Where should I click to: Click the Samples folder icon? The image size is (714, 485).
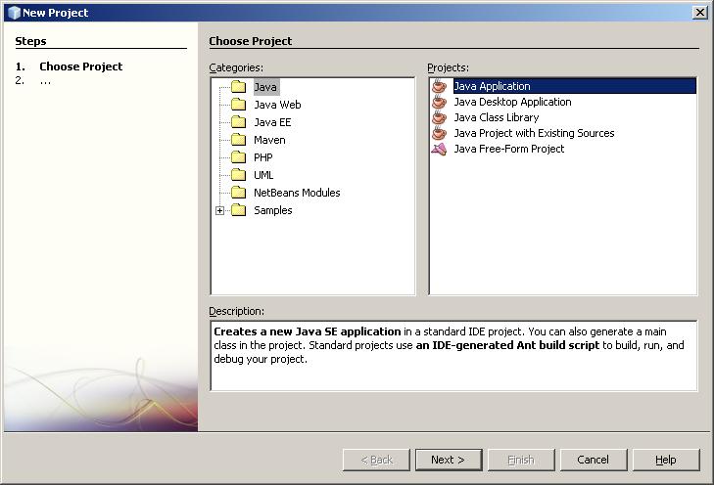tap(239, 210)
